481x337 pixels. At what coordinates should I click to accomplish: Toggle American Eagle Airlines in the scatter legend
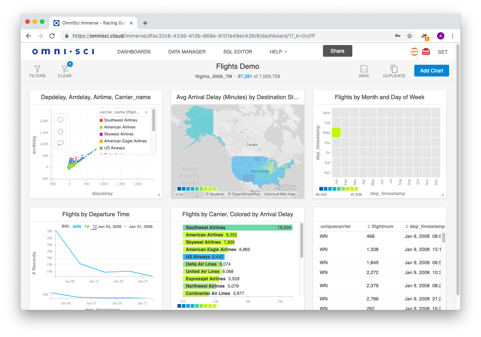[x=123, y=141]
